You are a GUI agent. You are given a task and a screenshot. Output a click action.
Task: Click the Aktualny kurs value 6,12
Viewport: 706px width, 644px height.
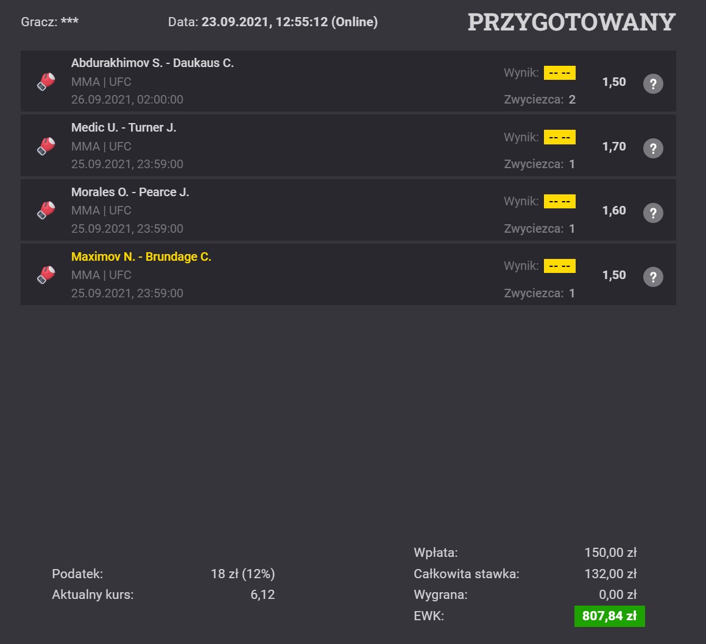[x=263, y=595]
